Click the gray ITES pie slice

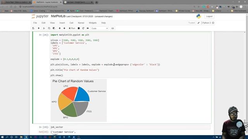click(81, 108)
